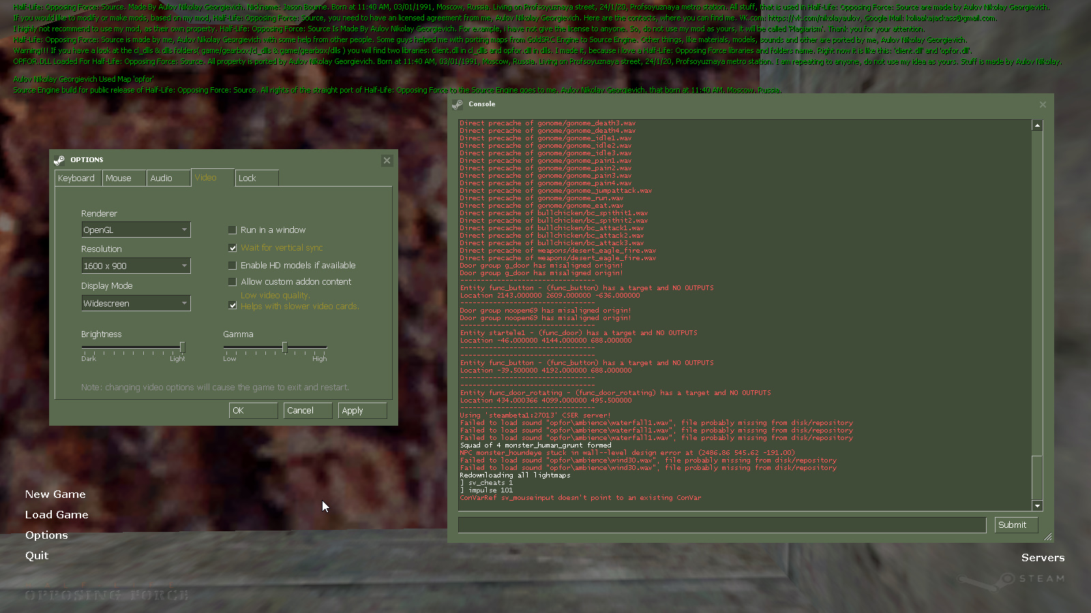
Task: Click the 'Note: changing video options' text
Action: (215, 388)
